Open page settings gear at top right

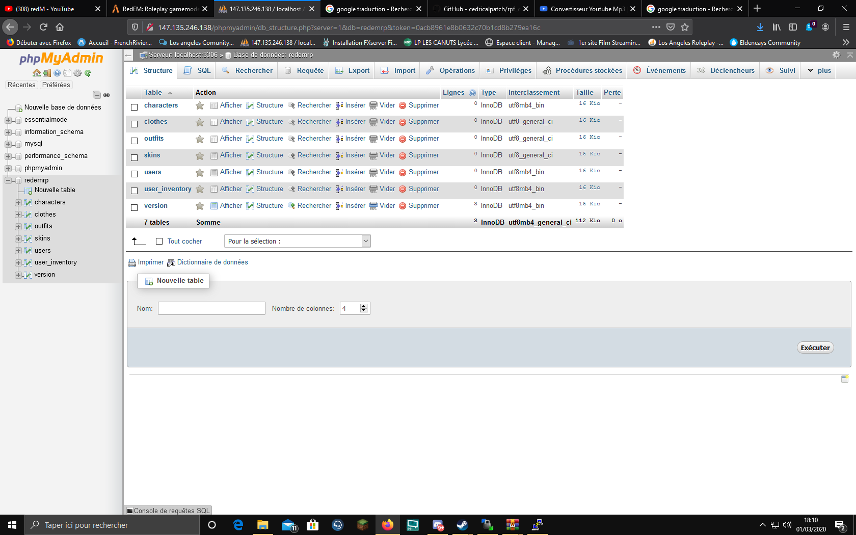pos(836,55)
